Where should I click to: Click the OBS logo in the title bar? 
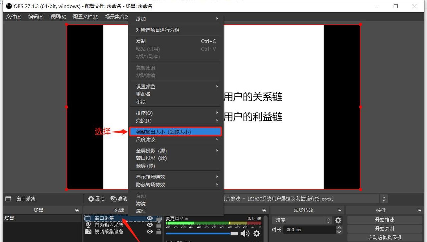click(x=9, y=6)
